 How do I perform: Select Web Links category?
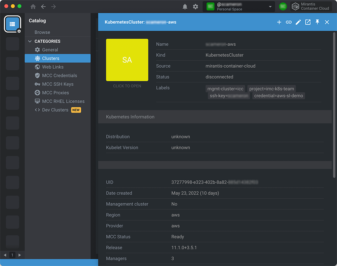(x=58, y=67)
